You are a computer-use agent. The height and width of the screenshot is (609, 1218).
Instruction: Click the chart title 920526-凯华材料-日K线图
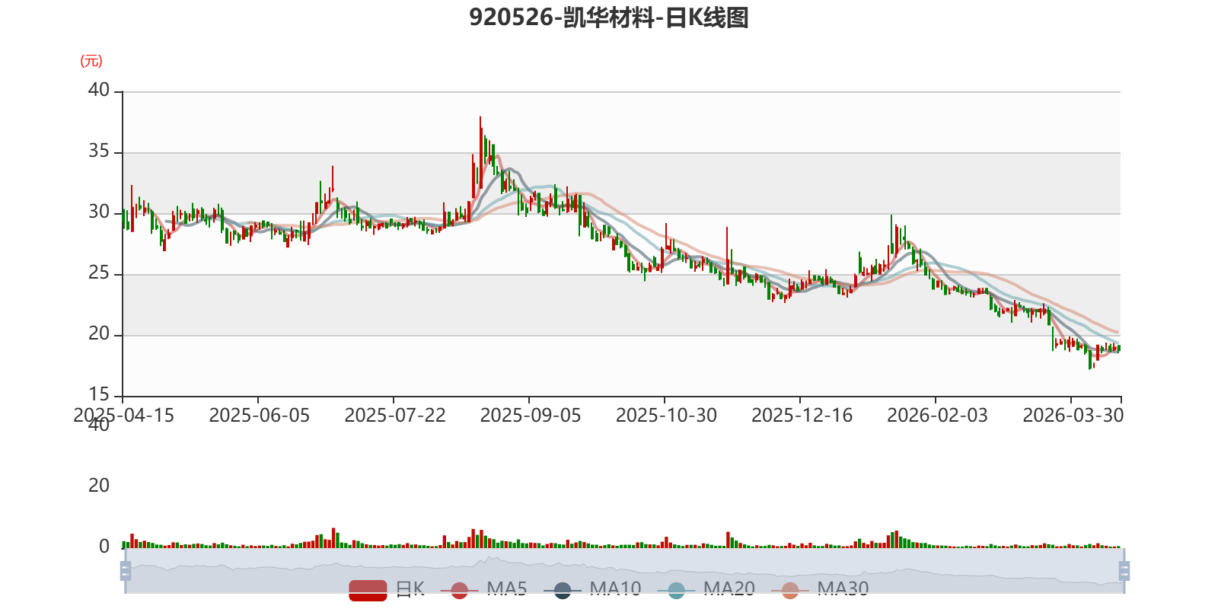(609, 18)
